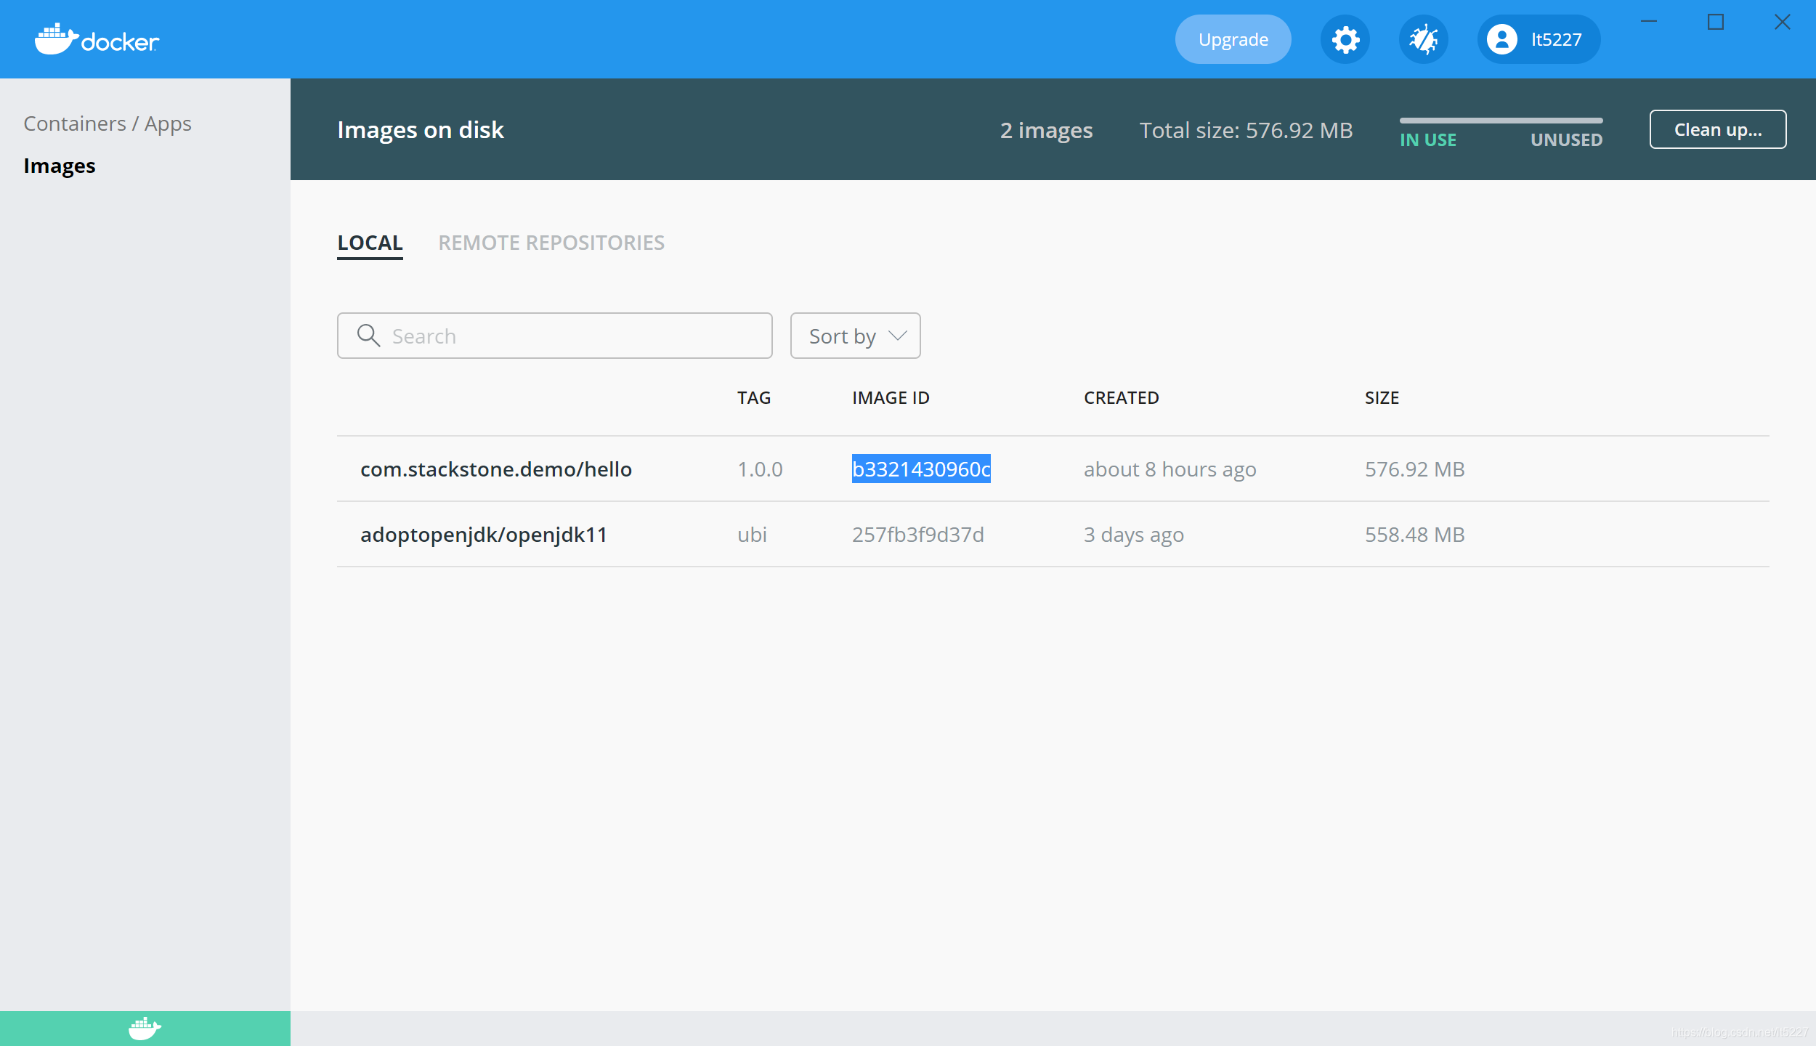Screen dimensions: 1816x1046
Task: Open the troubleshoot bug icon
Action: coord(1424,39)
